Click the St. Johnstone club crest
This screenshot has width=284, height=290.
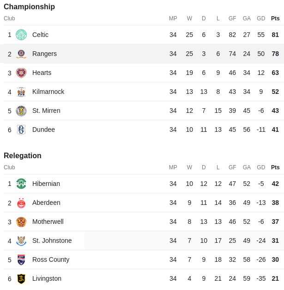click(x=21, y=241)
